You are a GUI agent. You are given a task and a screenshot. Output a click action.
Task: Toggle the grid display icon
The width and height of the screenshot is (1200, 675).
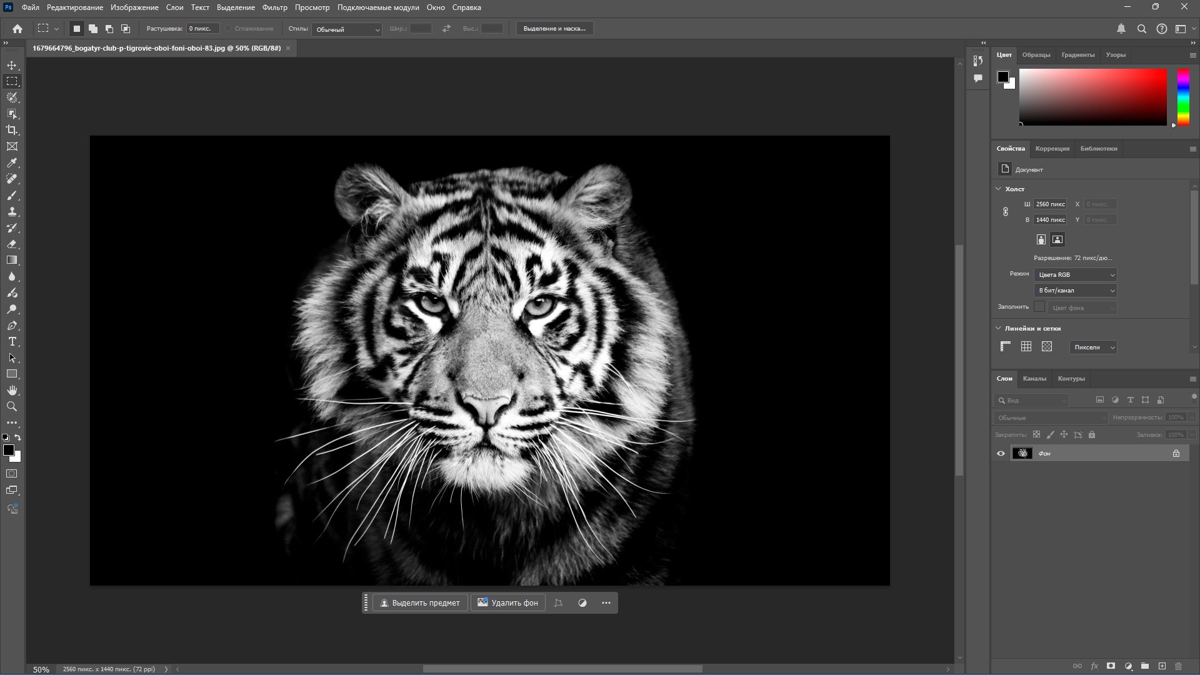click(1026, 347)
